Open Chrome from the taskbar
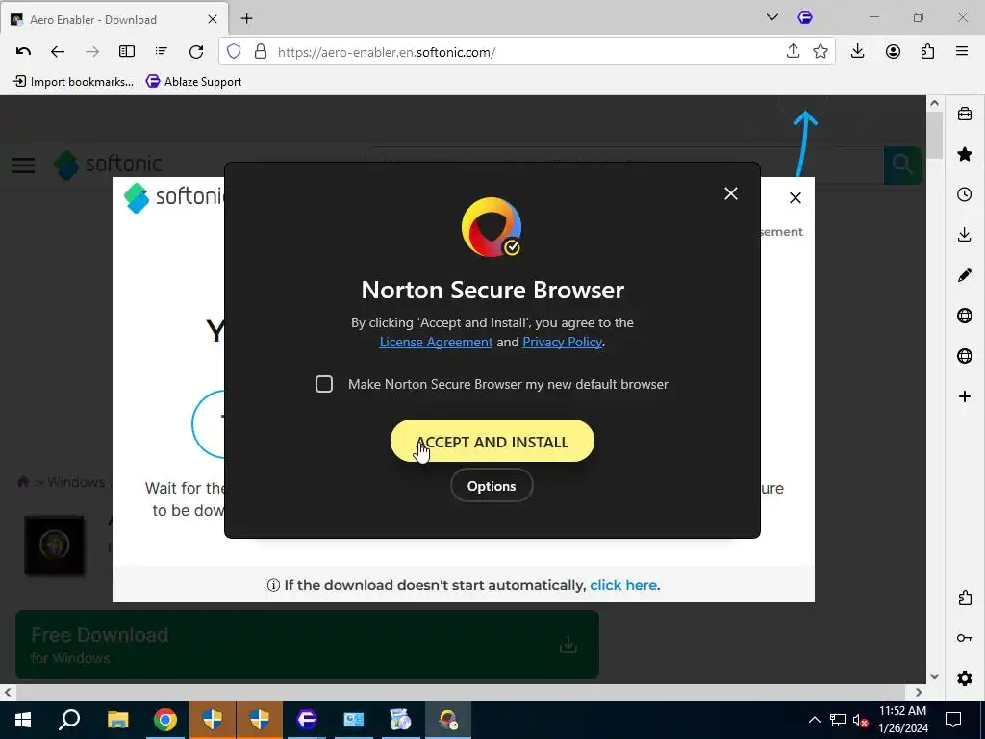Viewport: 985px width, 739px height. click(165, 720)
